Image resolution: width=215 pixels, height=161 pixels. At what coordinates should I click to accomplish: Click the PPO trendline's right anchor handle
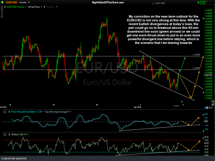coord(199,125)
